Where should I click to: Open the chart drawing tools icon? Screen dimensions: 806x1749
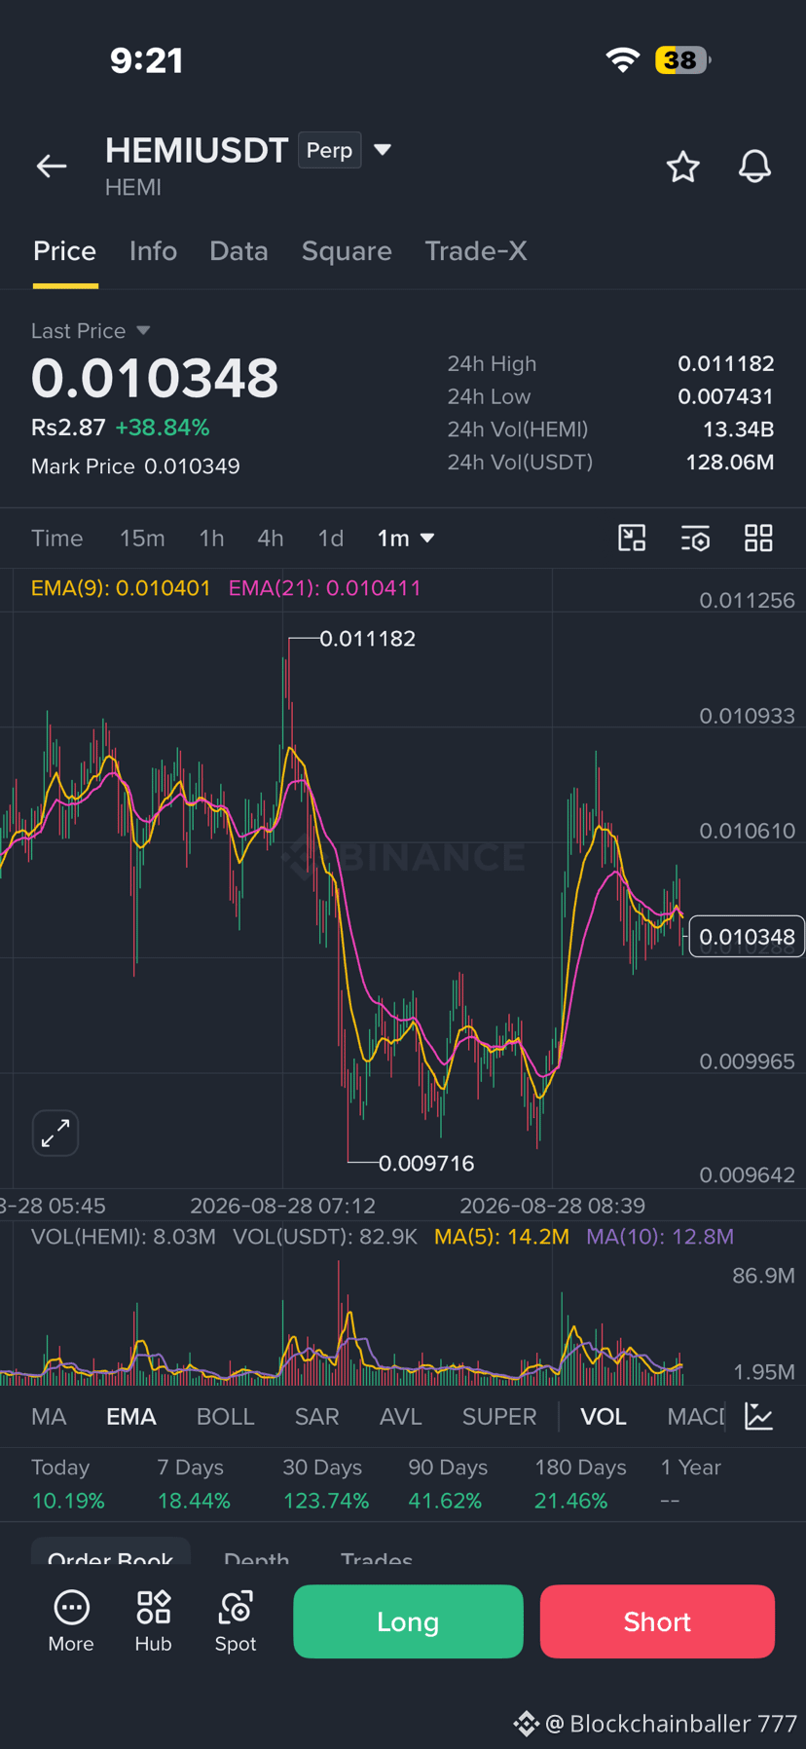pos(632,539)
